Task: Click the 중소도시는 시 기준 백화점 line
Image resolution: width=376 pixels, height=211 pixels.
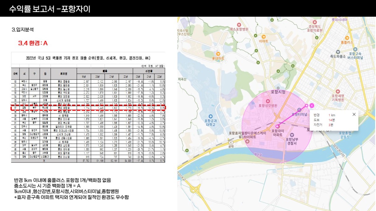Action: pos(47,185)
